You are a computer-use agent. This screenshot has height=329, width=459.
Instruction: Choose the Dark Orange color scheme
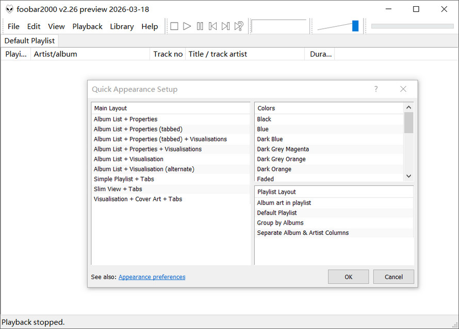[330, 169]
